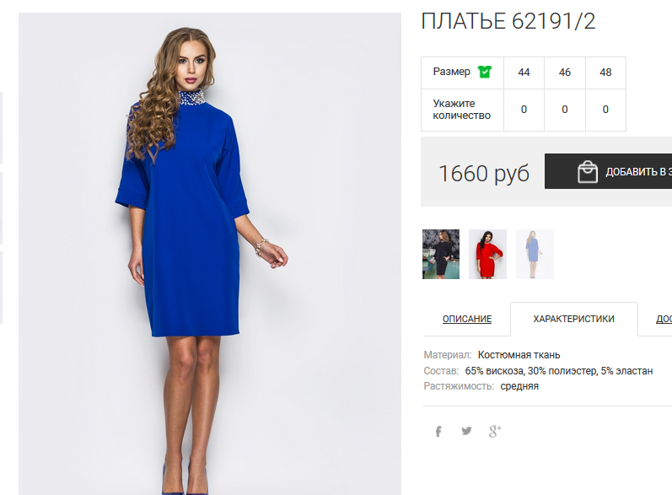
Task: View the red dress color variant
Action: click(x=487, y=254)
